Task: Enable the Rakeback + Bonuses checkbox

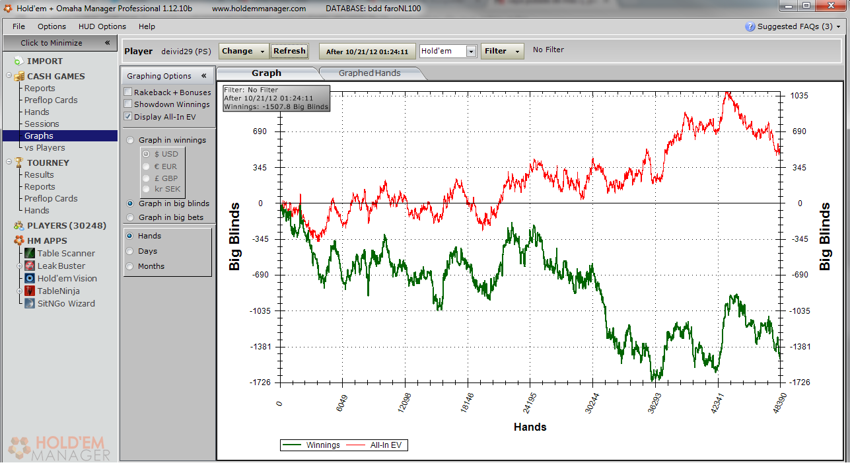Action: [x=128, y=92]
